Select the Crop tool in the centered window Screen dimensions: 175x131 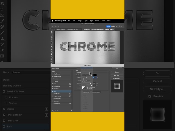(51, 42)
